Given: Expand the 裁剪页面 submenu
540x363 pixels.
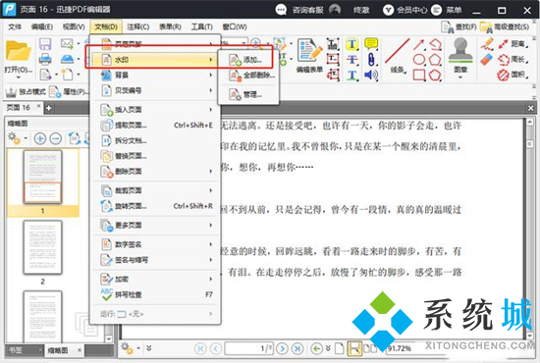Looking at the screenshot, I should point(154,190).
